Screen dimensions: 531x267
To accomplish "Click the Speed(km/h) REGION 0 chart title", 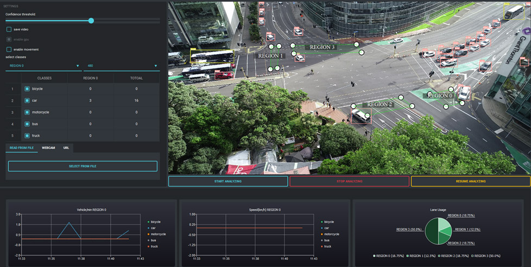I will point(264,210).
